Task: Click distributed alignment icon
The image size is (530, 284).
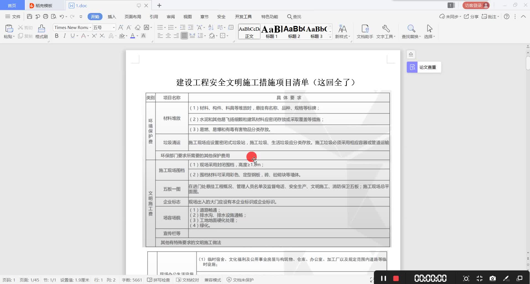Action: 192,36
